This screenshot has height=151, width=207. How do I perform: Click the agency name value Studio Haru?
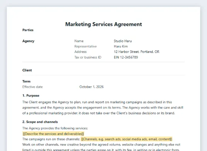pyautogui.click(x=123, y=41)
